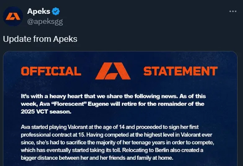Click the Apeks display name
This screenshot has height=166, width=243.
pos(39,11)
